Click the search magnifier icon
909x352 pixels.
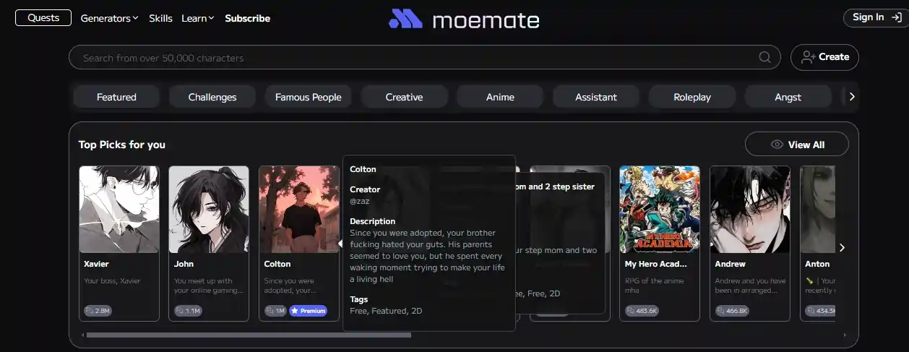[x=764, y=58]
